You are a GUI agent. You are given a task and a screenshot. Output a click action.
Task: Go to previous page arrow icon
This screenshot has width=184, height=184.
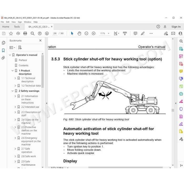[x=40, y=33]
